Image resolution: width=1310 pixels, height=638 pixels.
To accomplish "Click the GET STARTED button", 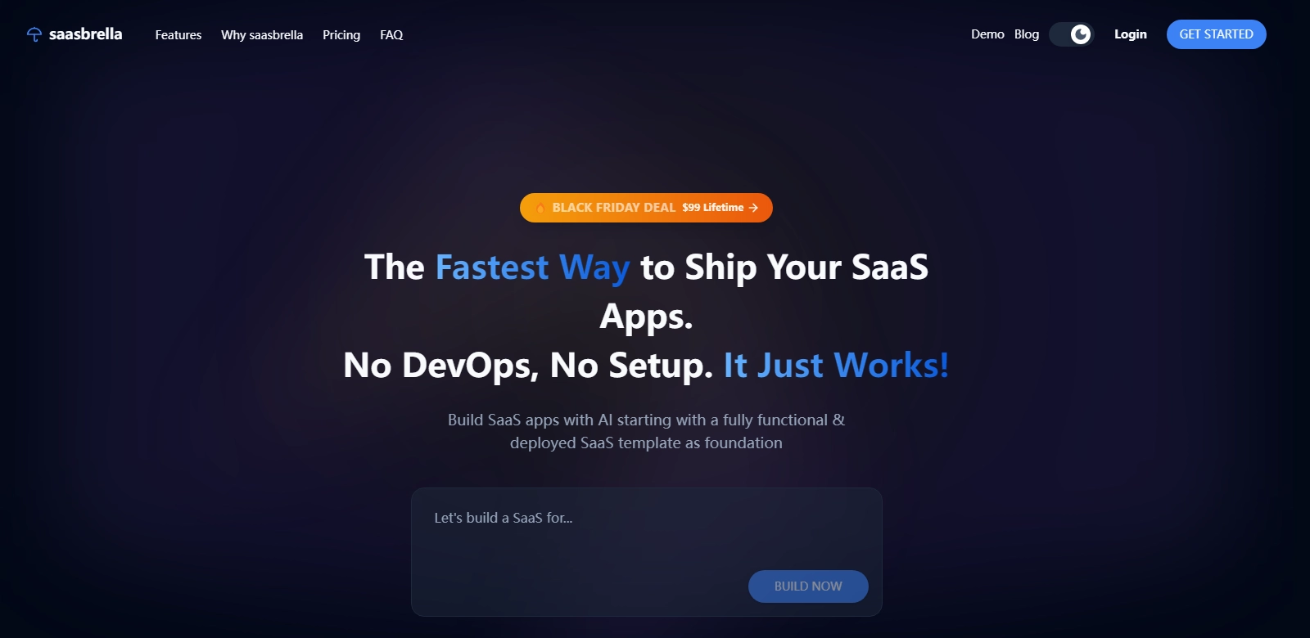I will click(x=1217, y=34).
